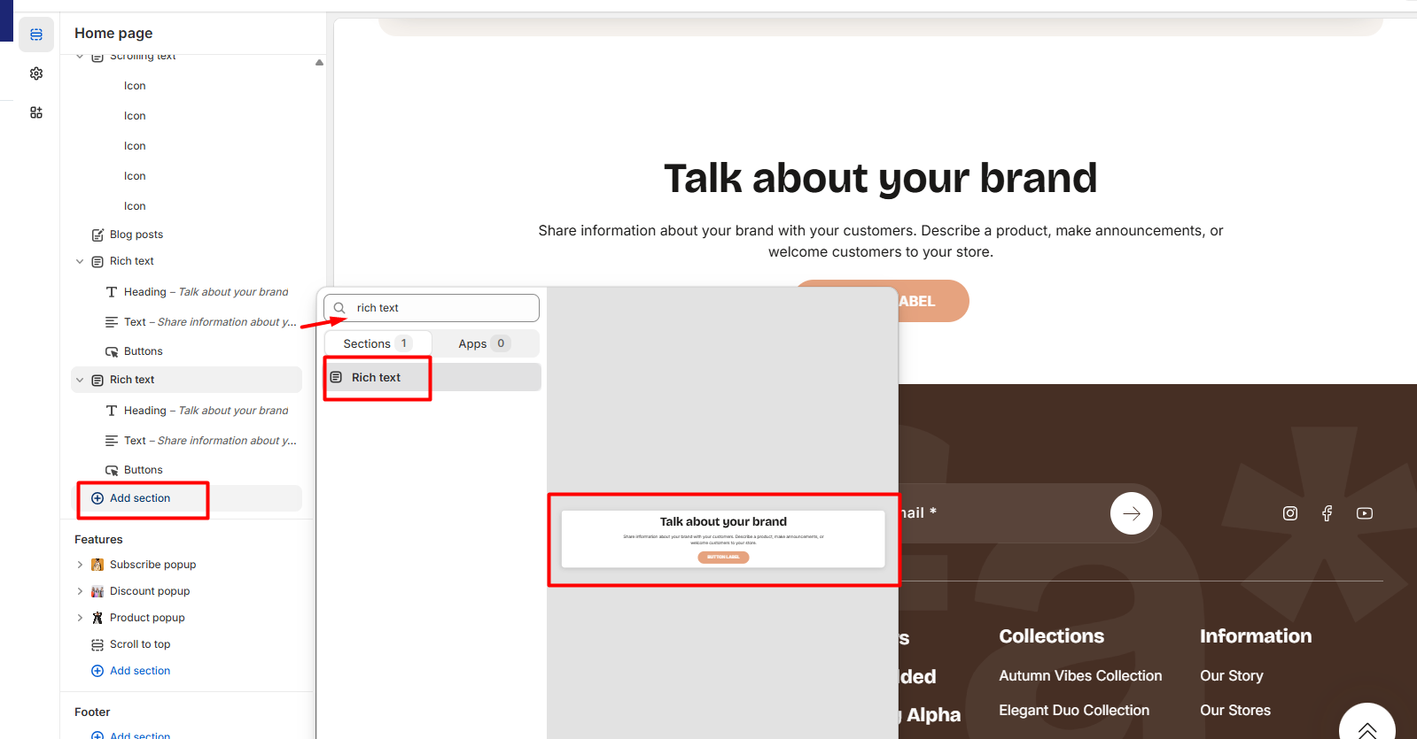This screenshot has height=739, width=1417.
Task: Click the Text block icon under second Rich text
Action: click(x=112, y=441)
